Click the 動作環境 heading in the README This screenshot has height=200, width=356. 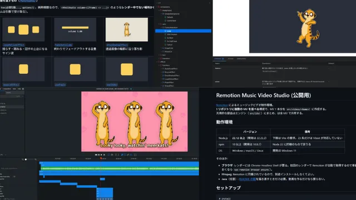224,122
